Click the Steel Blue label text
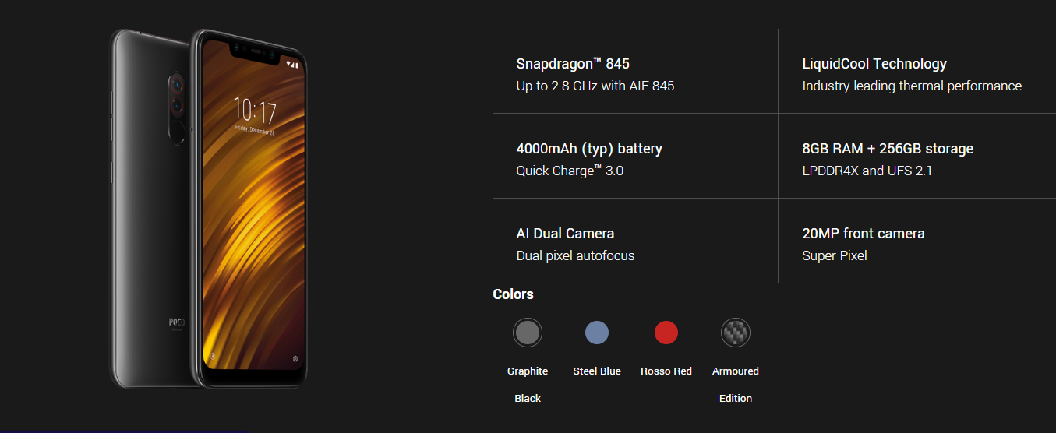The height and width of the screenshot is (433, 1056). pyautogui.click(x=597, y=371)
